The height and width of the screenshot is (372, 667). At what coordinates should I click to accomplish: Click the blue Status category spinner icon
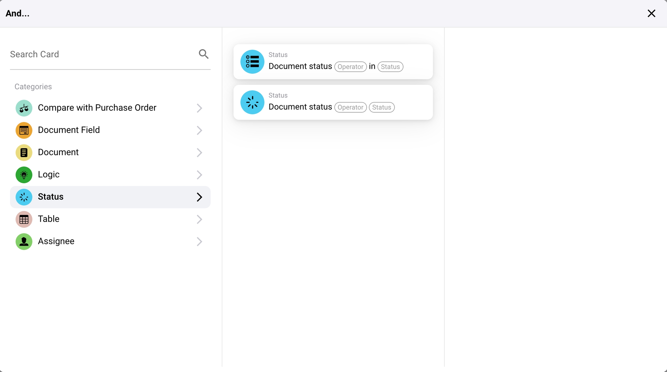tap(24, 197)
